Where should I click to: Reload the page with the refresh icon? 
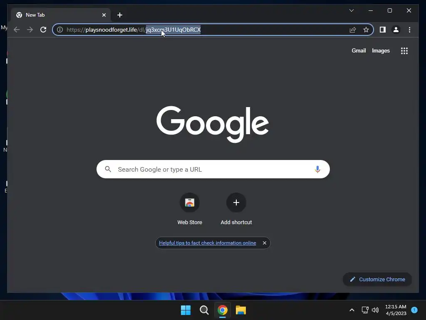[x=43, y=30]
